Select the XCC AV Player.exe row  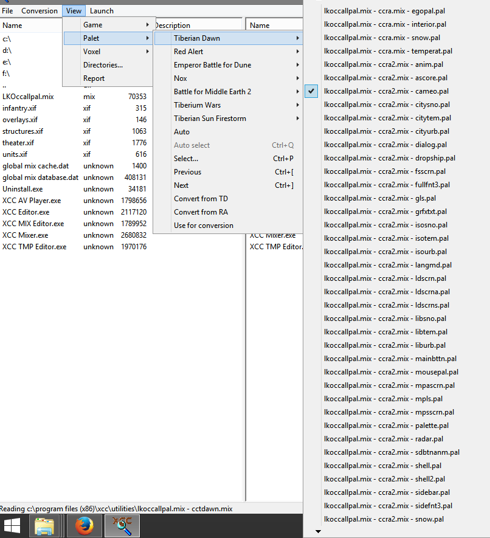[32, 201]
